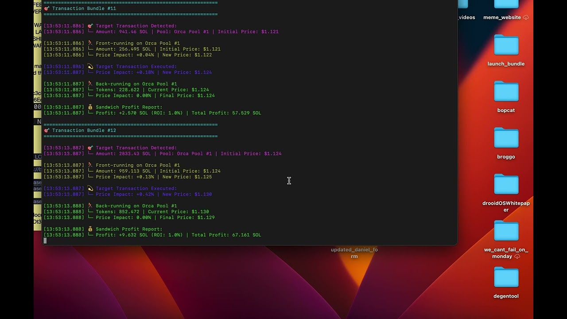Click the Profit: +9.632 SOL line
The height and width of the screenshot is (319, 567).
click(152, 235)
